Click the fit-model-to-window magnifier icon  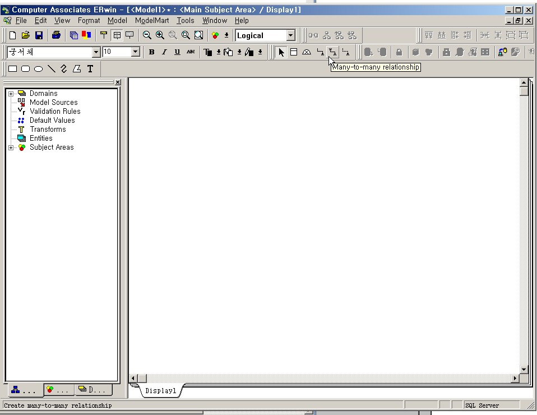198,35
